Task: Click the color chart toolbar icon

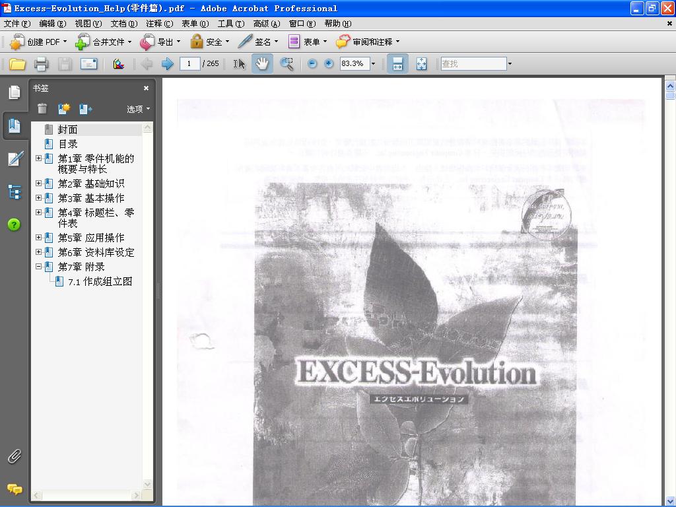Action: point(119,64)
